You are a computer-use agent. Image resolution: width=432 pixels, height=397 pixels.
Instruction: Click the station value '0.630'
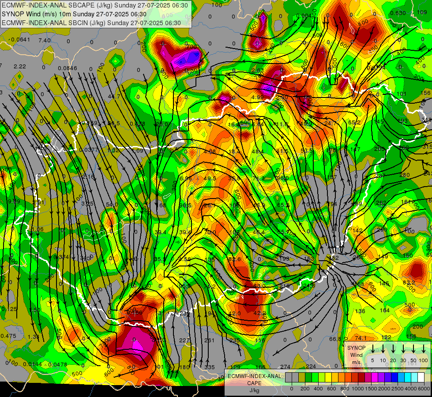tap(398, 13)
